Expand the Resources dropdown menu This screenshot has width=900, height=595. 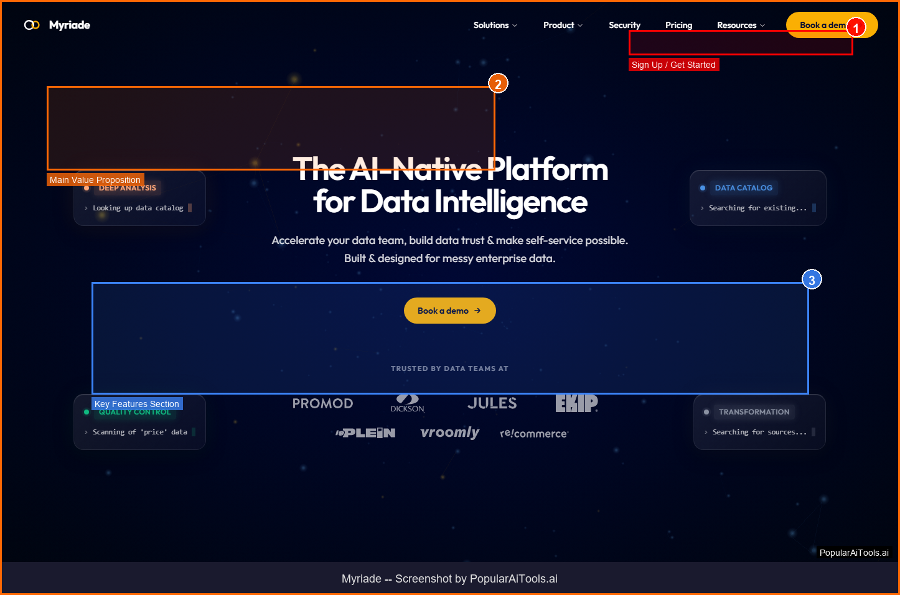(741, 25)
